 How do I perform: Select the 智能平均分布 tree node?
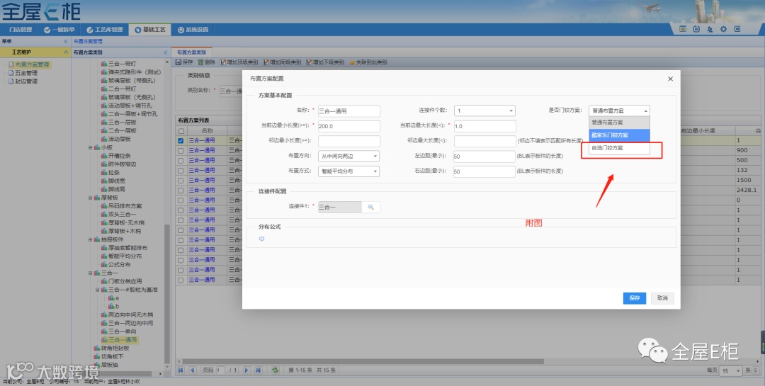pyautogui.click(x=125, y=256)
